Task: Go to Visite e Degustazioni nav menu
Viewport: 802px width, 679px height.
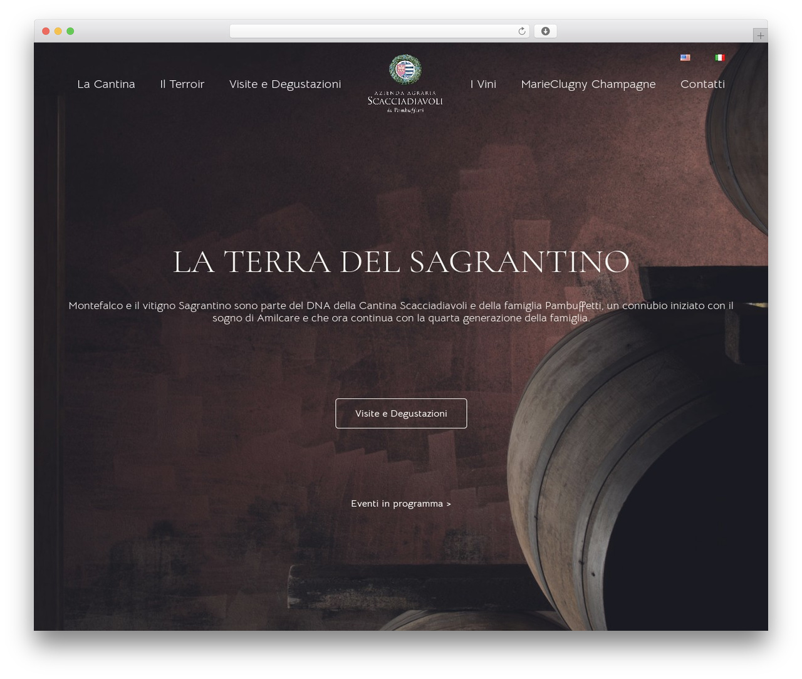Action: pyautogui.click(x=285, y=84)
